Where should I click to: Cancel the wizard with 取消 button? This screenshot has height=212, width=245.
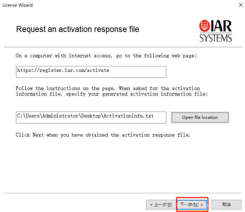(227, 204)
